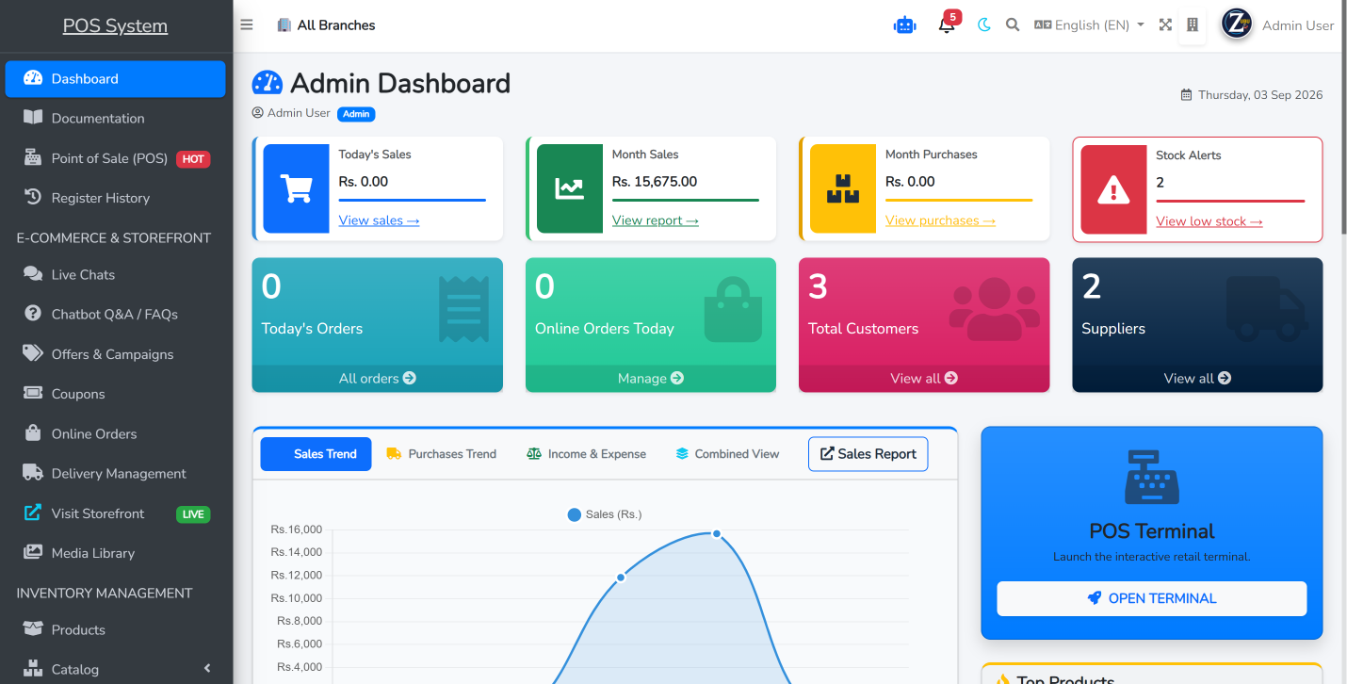1347x684 pixels.
Task: Open the Sales Report button
Action: [x=868, y=454]
